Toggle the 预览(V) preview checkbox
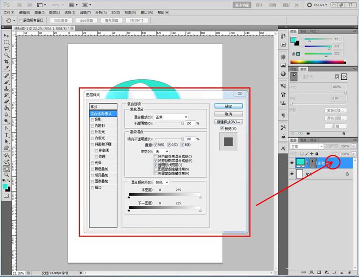359x277 pixels. [x=222, y=128]
